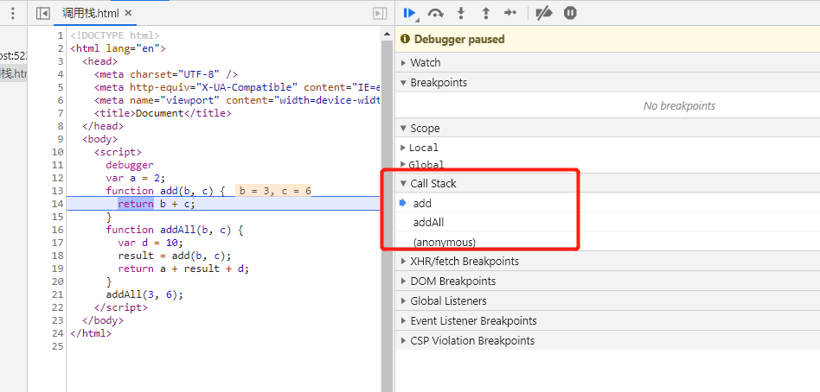The width and height of the screenshot is (820, 392).
Task: Click line number 18 in gutter
Action: tap(58, 256)
